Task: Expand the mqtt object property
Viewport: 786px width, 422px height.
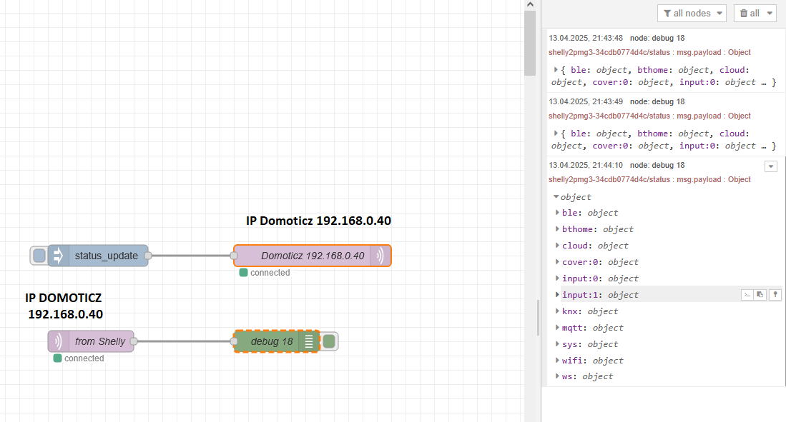Action: coord(557,328)
